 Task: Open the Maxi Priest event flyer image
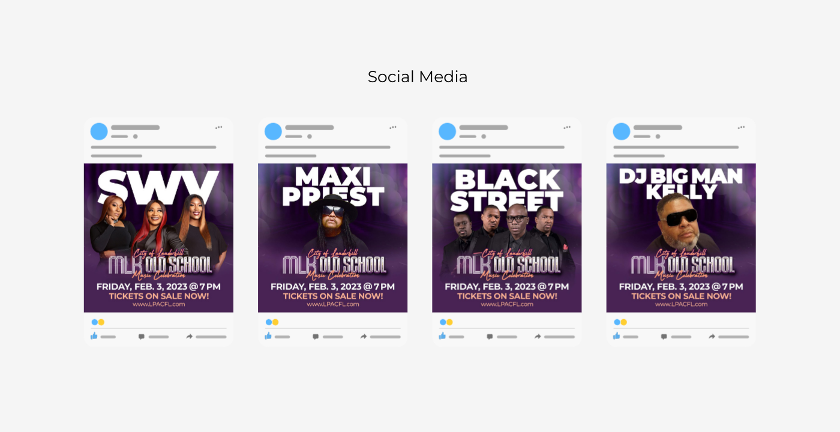tap(332, 238)
